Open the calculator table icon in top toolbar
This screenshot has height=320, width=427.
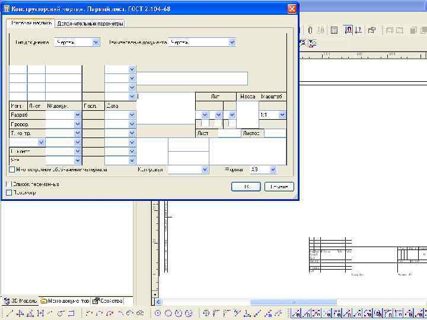(x=334, y=30)
